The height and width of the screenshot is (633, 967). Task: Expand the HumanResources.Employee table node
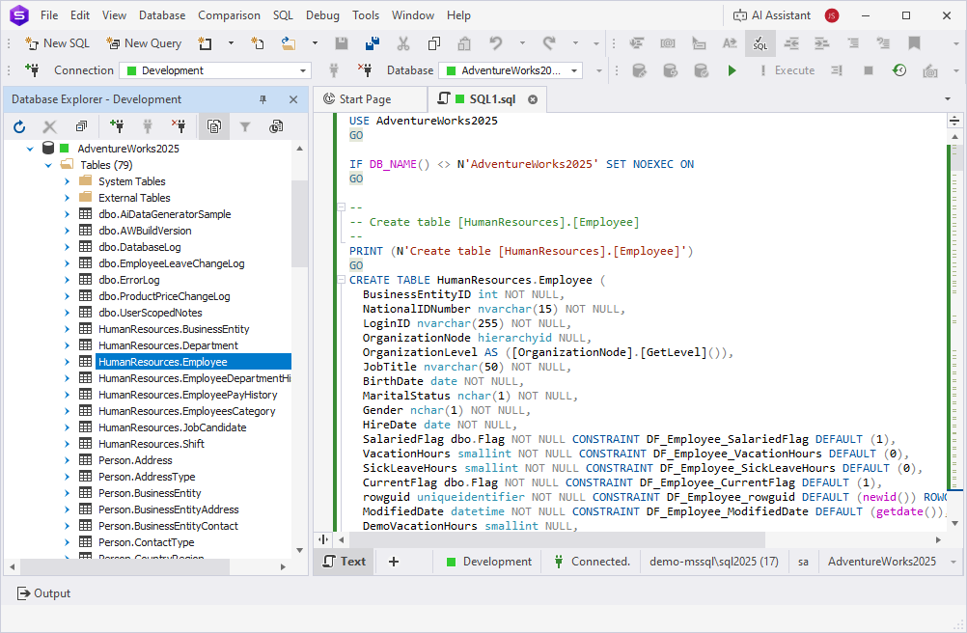(67, 362)
